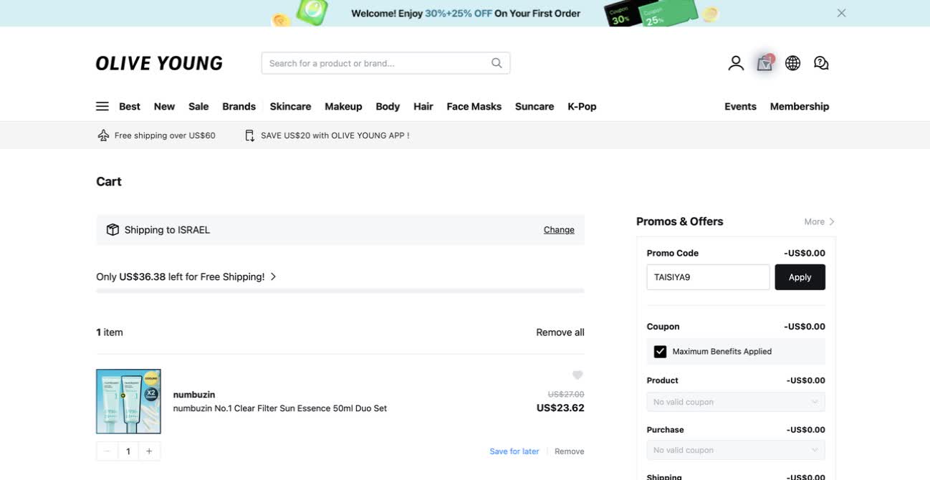This screenshot has height=480, width=930.
Task: Open the Best menu
Action: (130, 106)
